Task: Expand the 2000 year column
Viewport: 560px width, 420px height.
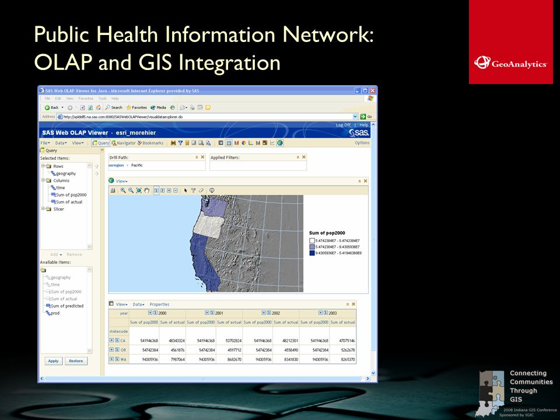Action: click(x=150, y=313)
